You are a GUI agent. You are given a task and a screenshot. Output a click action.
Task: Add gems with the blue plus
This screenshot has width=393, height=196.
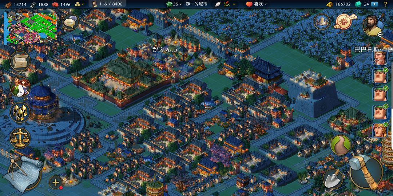[x=374, y=4]
